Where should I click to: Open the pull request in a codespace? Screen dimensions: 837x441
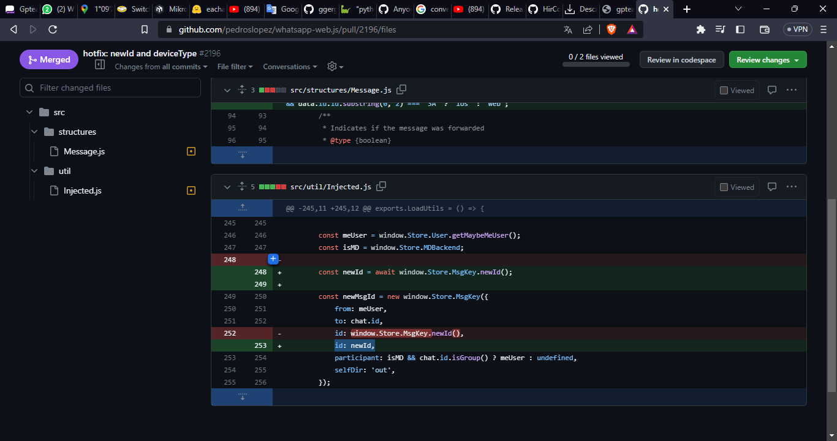pyautogui.click(x=681, y=59)
